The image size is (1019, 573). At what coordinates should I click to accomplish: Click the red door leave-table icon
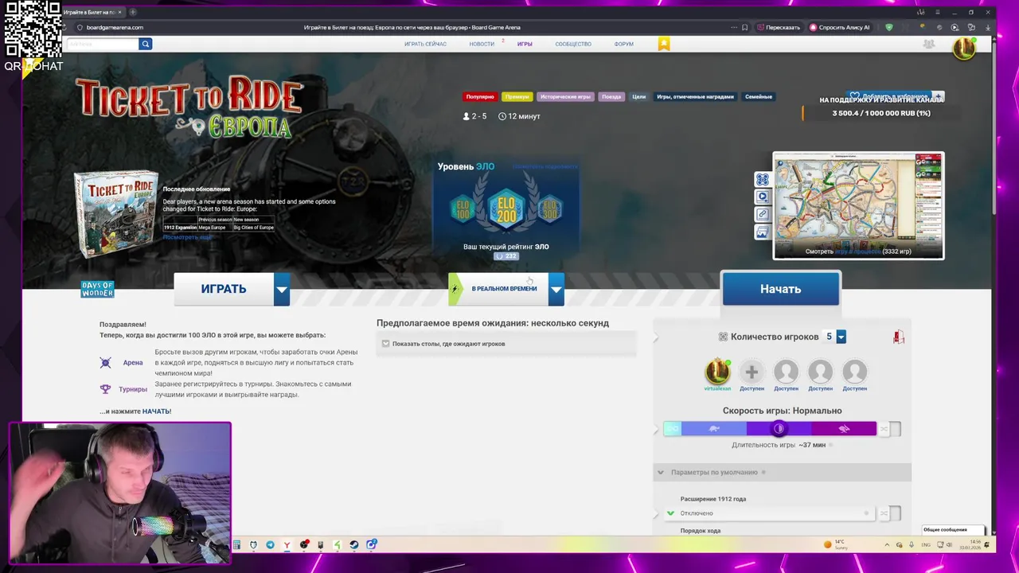point(898,337)
